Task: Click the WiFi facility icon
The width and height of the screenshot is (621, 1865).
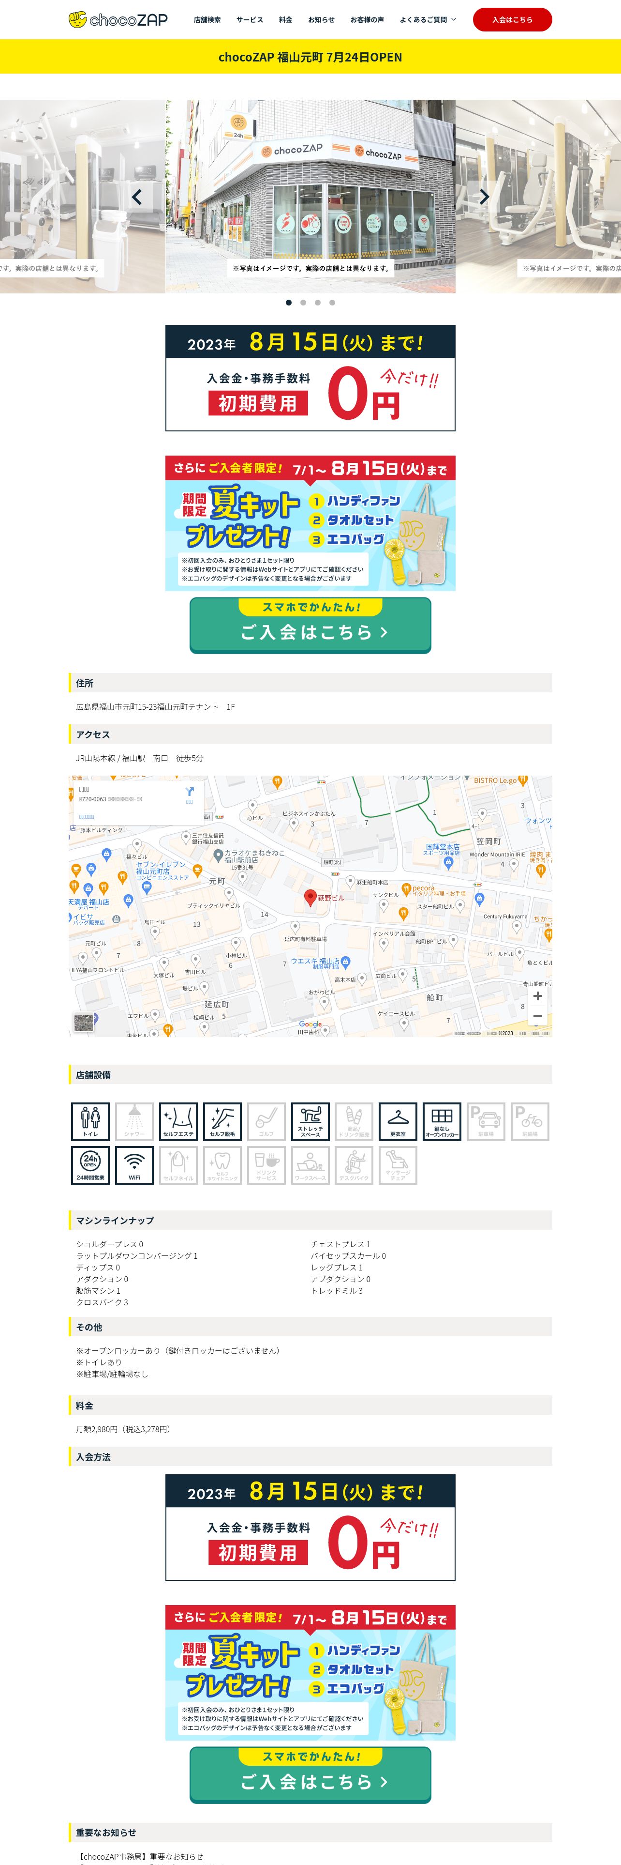Action: (x=134, y=1165)
